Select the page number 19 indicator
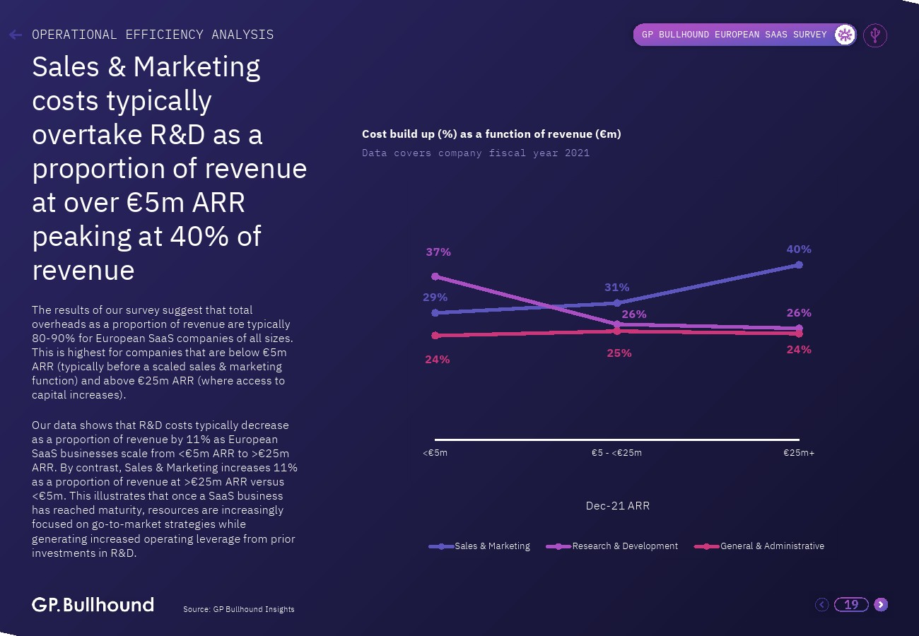919x636 pixels. [851, 604]
